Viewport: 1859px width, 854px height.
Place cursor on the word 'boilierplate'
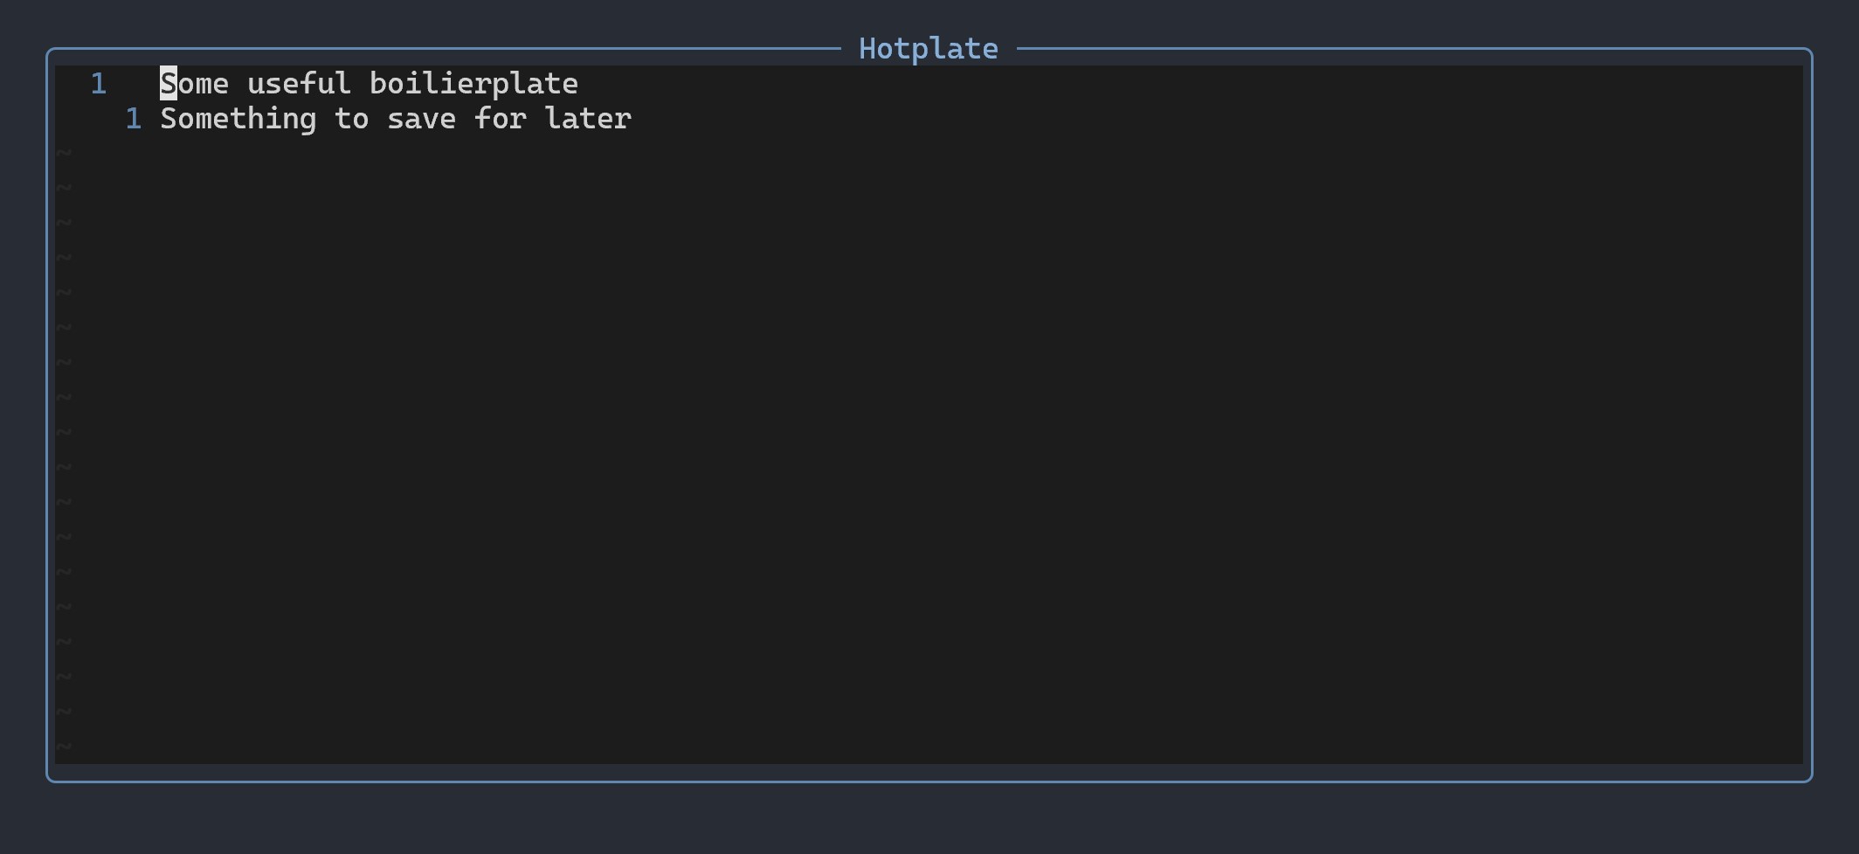click(x=473, y=86)
